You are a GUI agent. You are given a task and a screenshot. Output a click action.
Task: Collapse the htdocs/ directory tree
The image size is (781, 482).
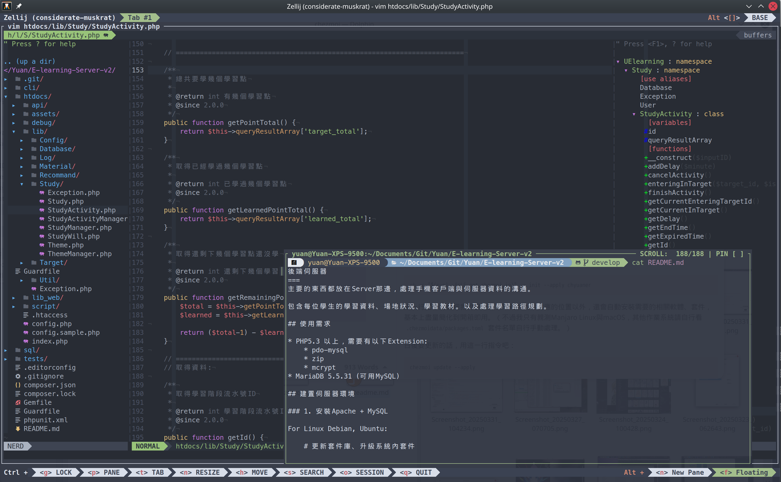tap(6, 97)
